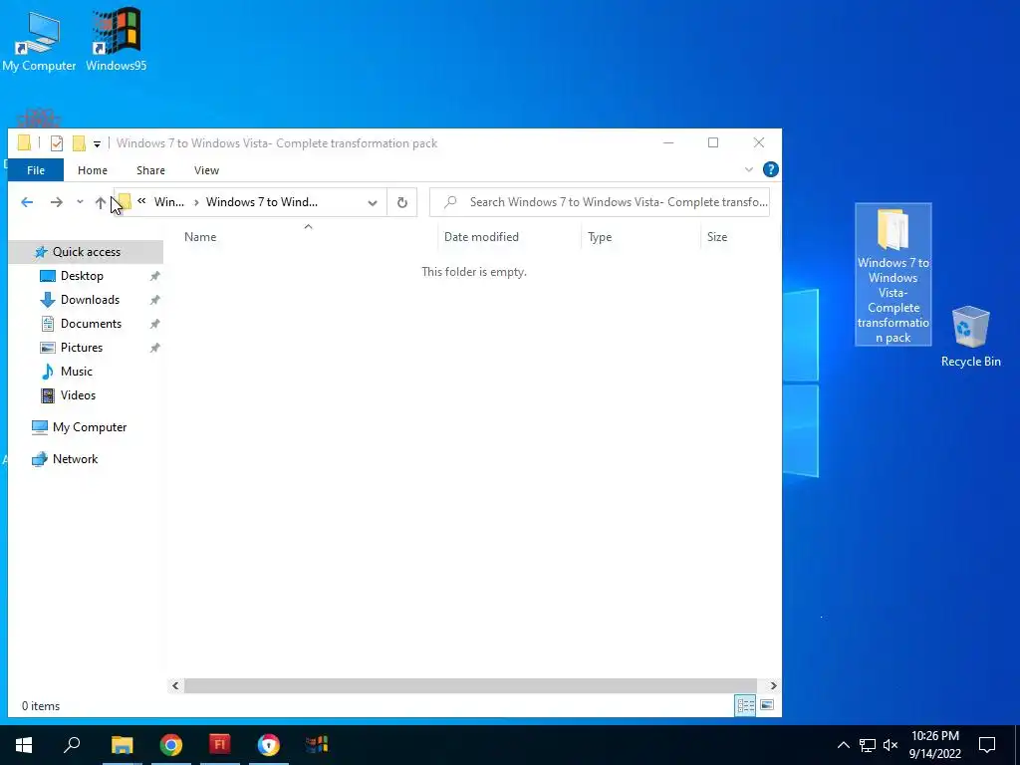Unpin Desktop using its pin icon
This screenshot has width=1020, height=765.
(x=154, y=276)
